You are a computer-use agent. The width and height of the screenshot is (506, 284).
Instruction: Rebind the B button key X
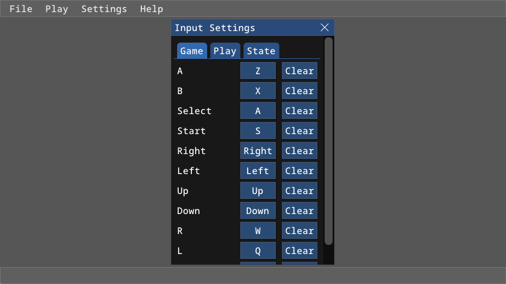(258, 91)
